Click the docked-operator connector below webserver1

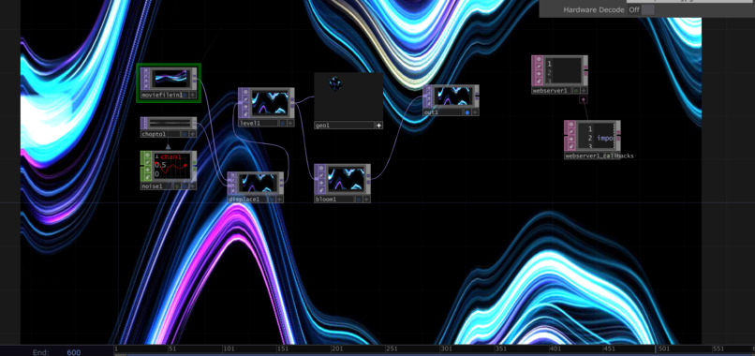coord(583,99)
